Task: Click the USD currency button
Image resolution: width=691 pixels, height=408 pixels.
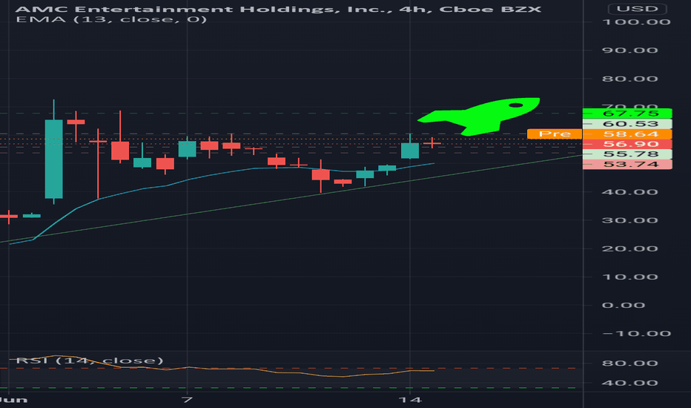Action: pos(637,9)
